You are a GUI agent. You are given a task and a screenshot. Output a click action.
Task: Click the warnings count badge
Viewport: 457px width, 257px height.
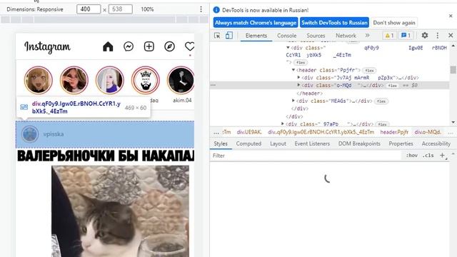(389, 36)
